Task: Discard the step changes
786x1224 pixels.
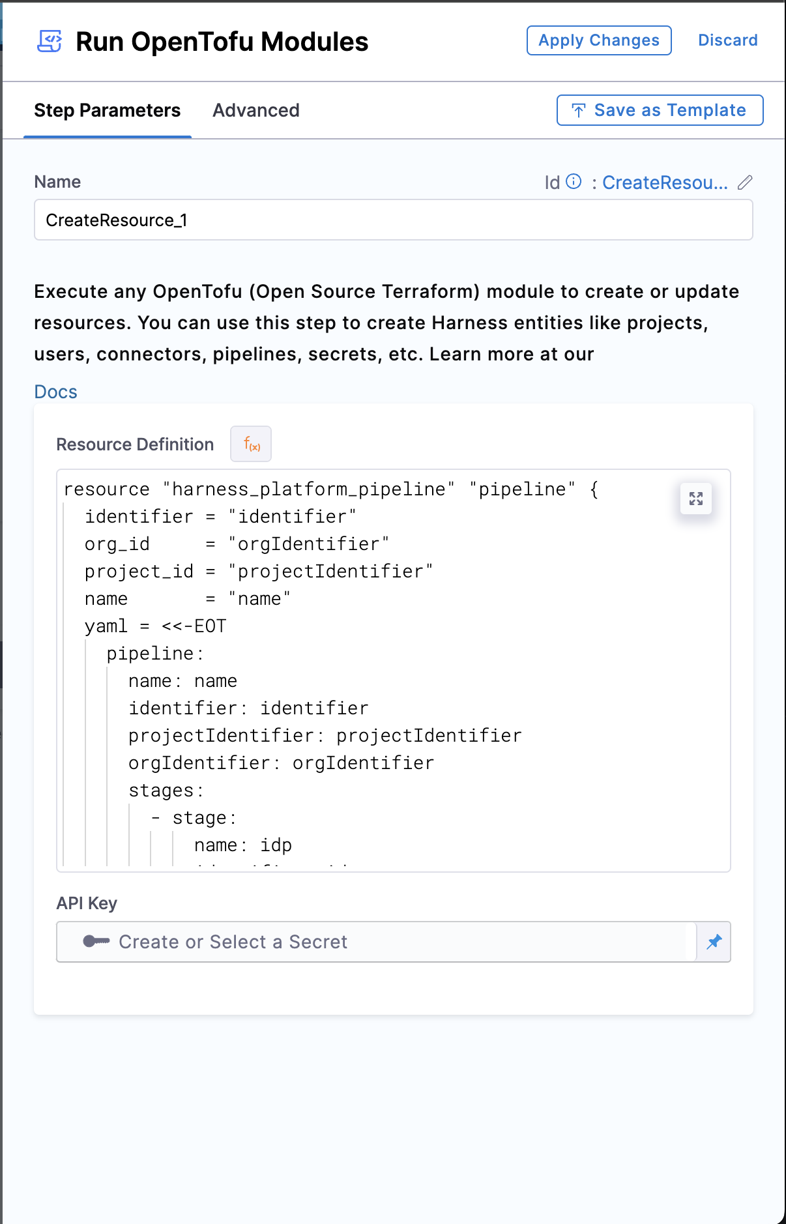Action: [727, 40]
